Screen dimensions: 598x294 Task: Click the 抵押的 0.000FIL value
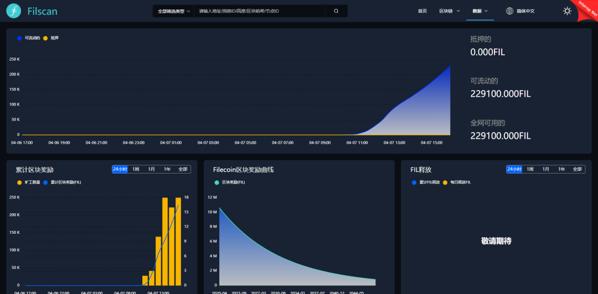tap(488, 52)
